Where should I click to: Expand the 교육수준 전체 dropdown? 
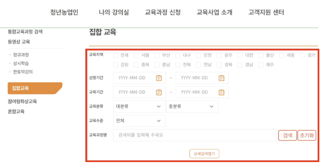tap(139, 121)
